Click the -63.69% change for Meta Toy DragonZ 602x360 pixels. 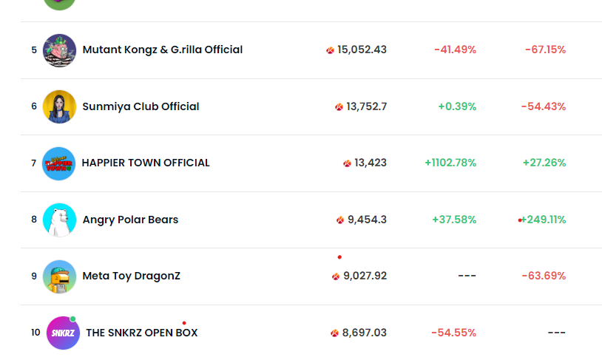pyautogui.click(x=544, y=276)
